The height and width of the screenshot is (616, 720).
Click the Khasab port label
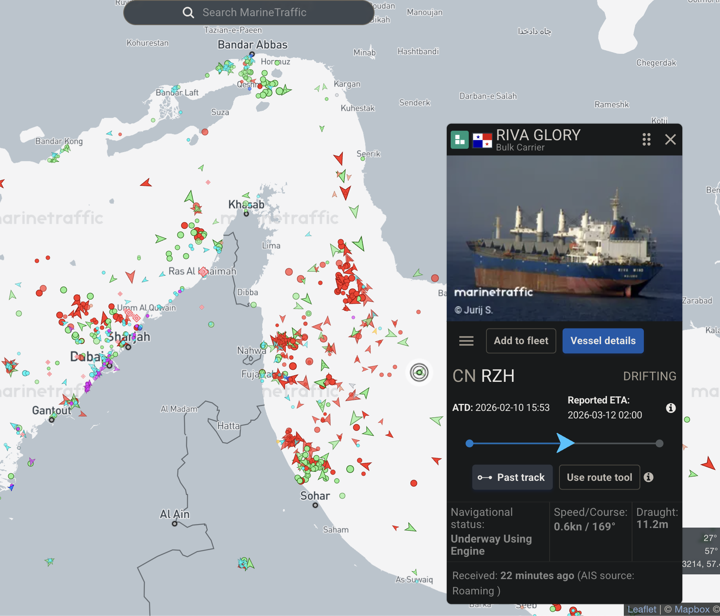247,204
